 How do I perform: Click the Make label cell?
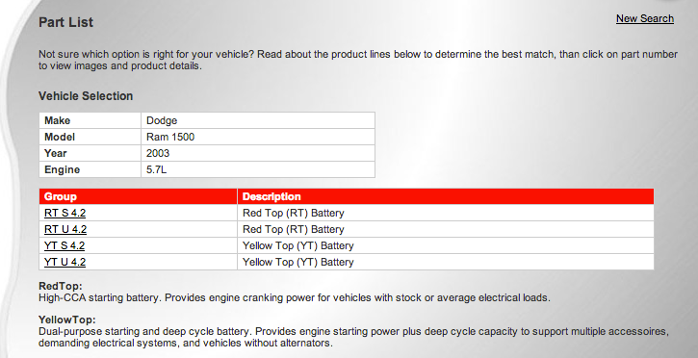pos(90,120)
